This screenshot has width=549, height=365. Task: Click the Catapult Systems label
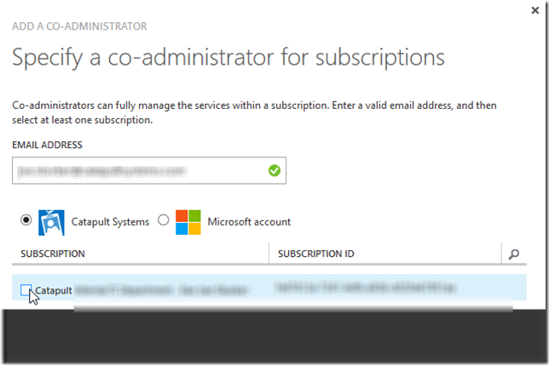(x=110, y=222)
